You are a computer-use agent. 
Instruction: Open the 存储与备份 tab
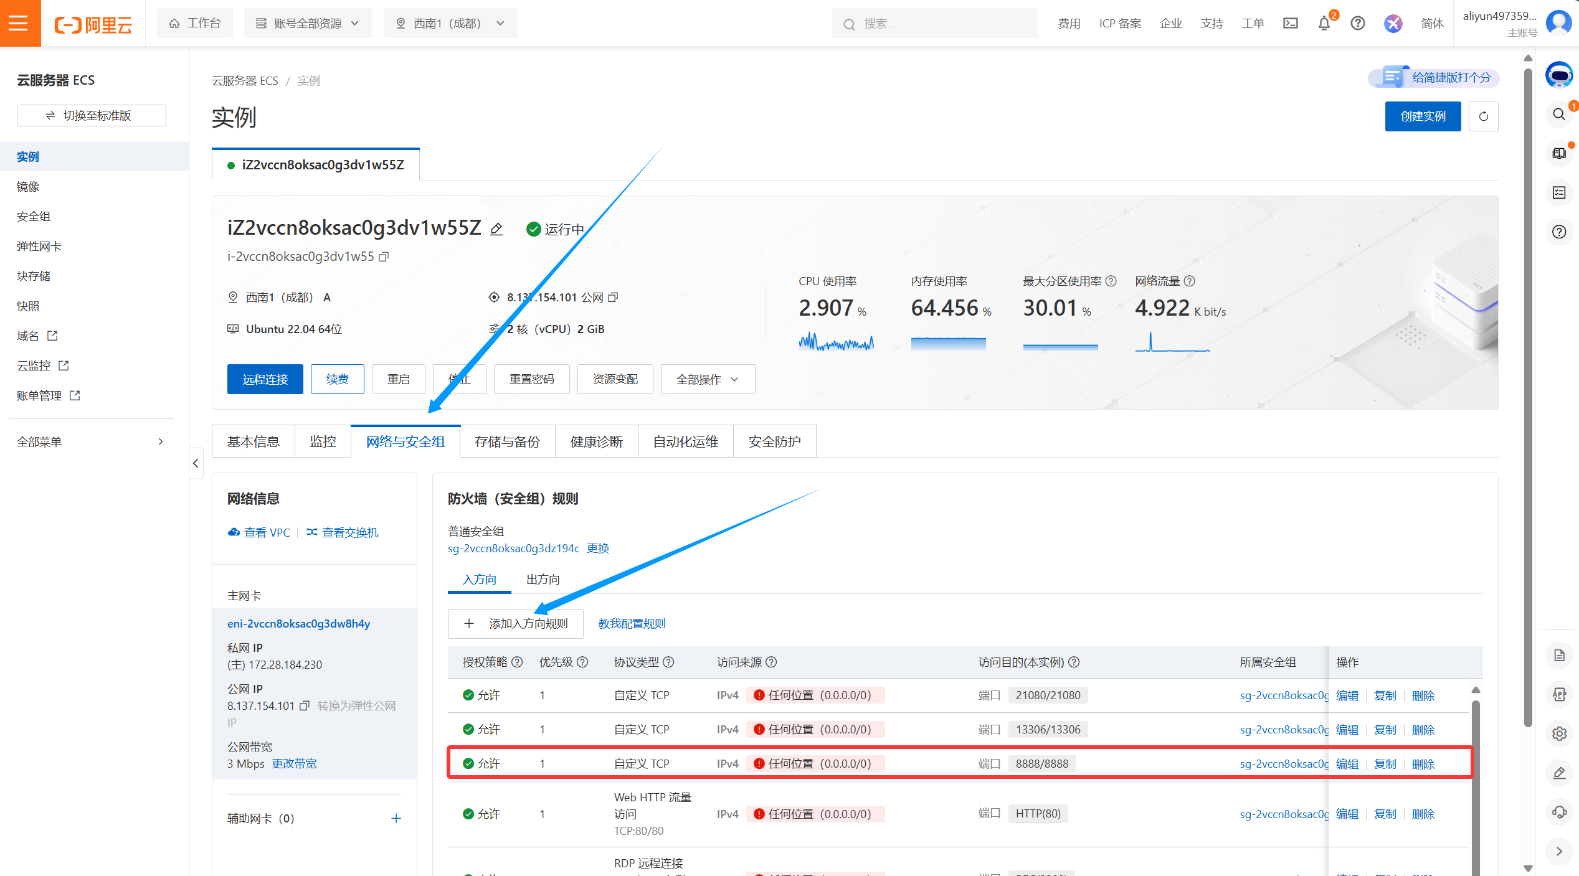(x=507, y=441)
